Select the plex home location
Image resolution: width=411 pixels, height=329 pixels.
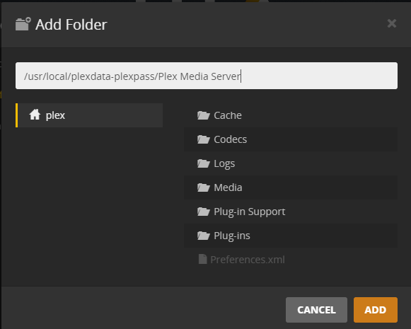(89, 115)
